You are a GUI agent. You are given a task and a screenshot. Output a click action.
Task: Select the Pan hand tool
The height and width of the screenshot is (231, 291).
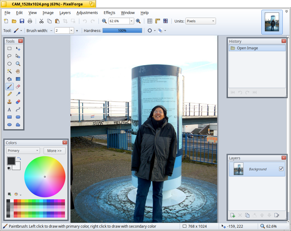pos(18,71)
